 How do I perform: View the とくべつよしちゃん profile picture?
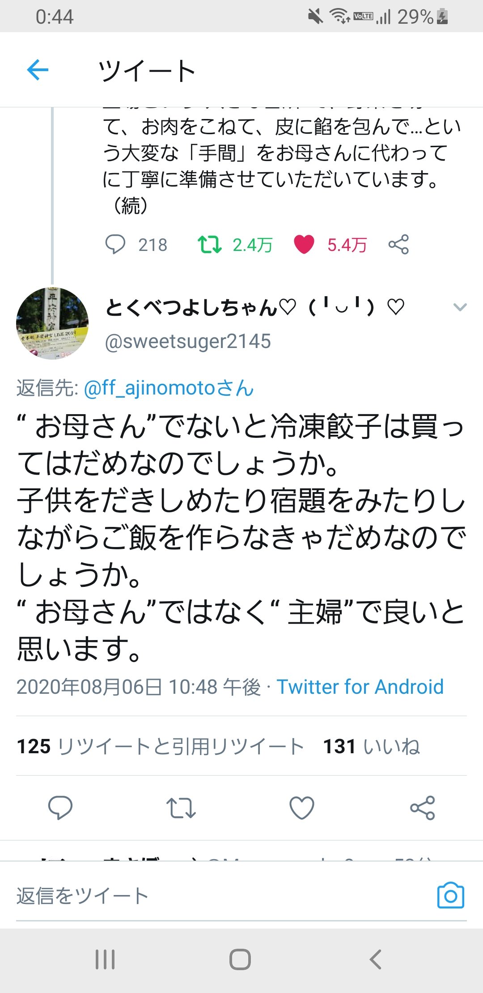pos(52,323)
